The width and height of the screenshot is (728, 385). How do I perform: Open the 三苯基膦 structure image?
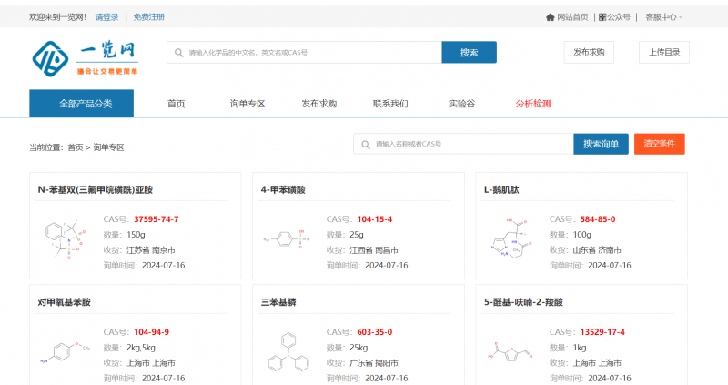pos(288,352)
